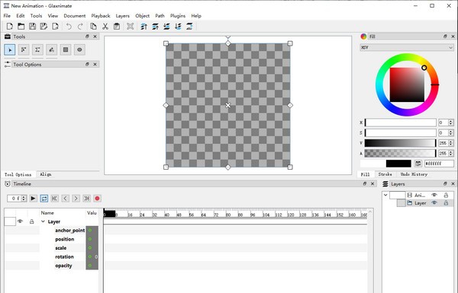458x293 pixels.
Task: Float the Timeline panel
Action: (x=365, y=183)
